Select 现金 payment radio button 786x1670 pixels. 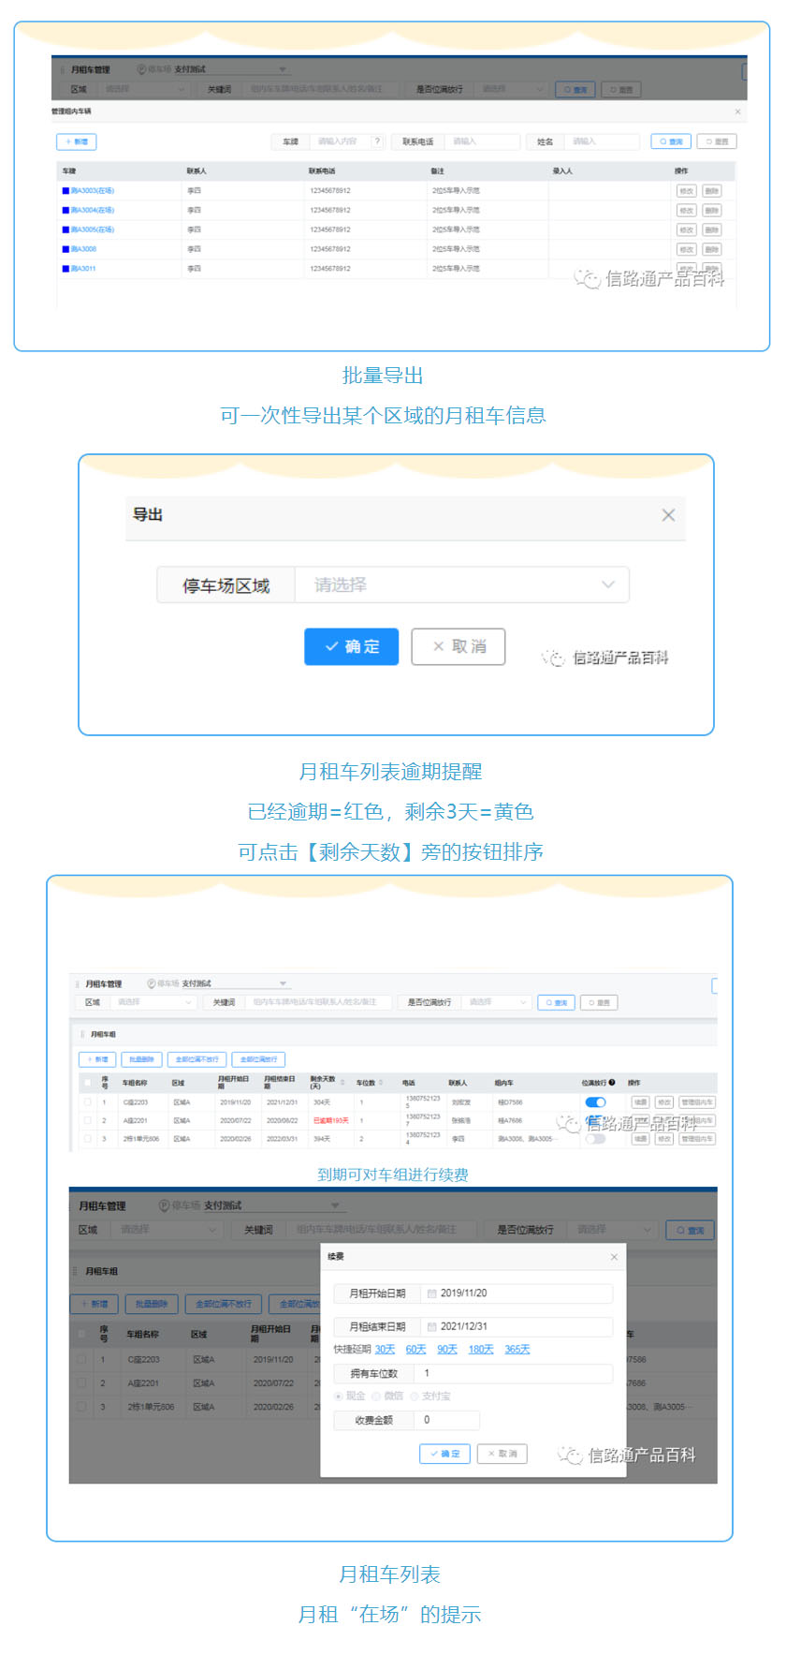[x=339, y=1397]
